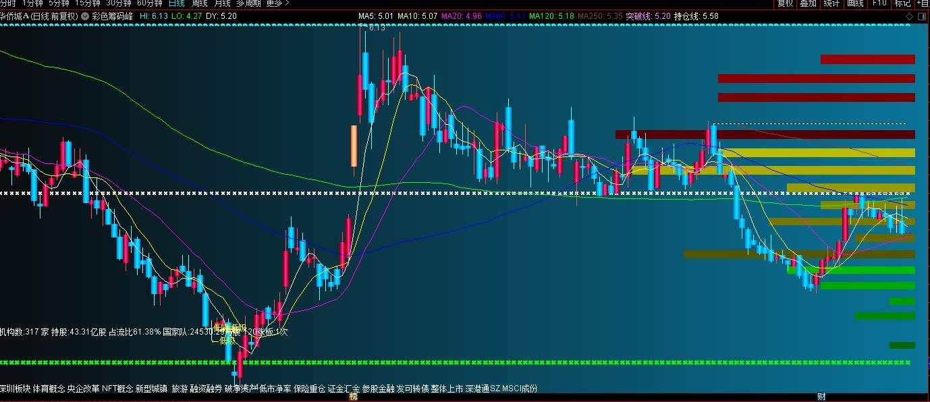Screen dimensions: 930x402
Task: Toggle the side panel square icon
Action: coord(922,16)
